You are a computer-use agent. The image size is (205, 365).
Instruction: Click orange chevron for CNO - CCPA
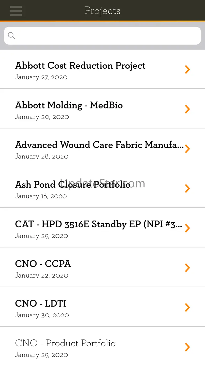pos(187,268)
